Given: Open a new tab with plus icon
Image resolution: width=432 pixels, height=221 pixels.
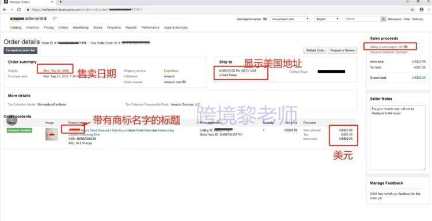Looking at the screenshot, I should [60, 2].
